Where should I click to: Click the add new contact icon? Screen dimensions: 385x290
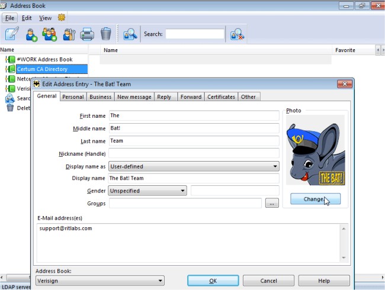31,34
